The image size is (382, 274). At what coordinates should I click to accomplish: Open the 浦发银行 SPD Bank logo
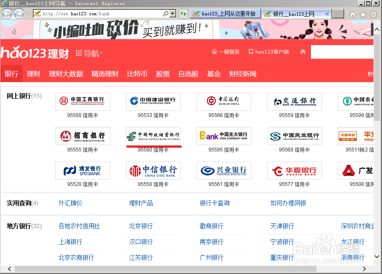pyautogui.click(x=83, y=171)
